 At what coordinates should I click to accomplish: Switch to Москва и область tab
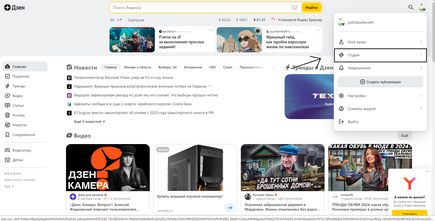tap(137, 67)
